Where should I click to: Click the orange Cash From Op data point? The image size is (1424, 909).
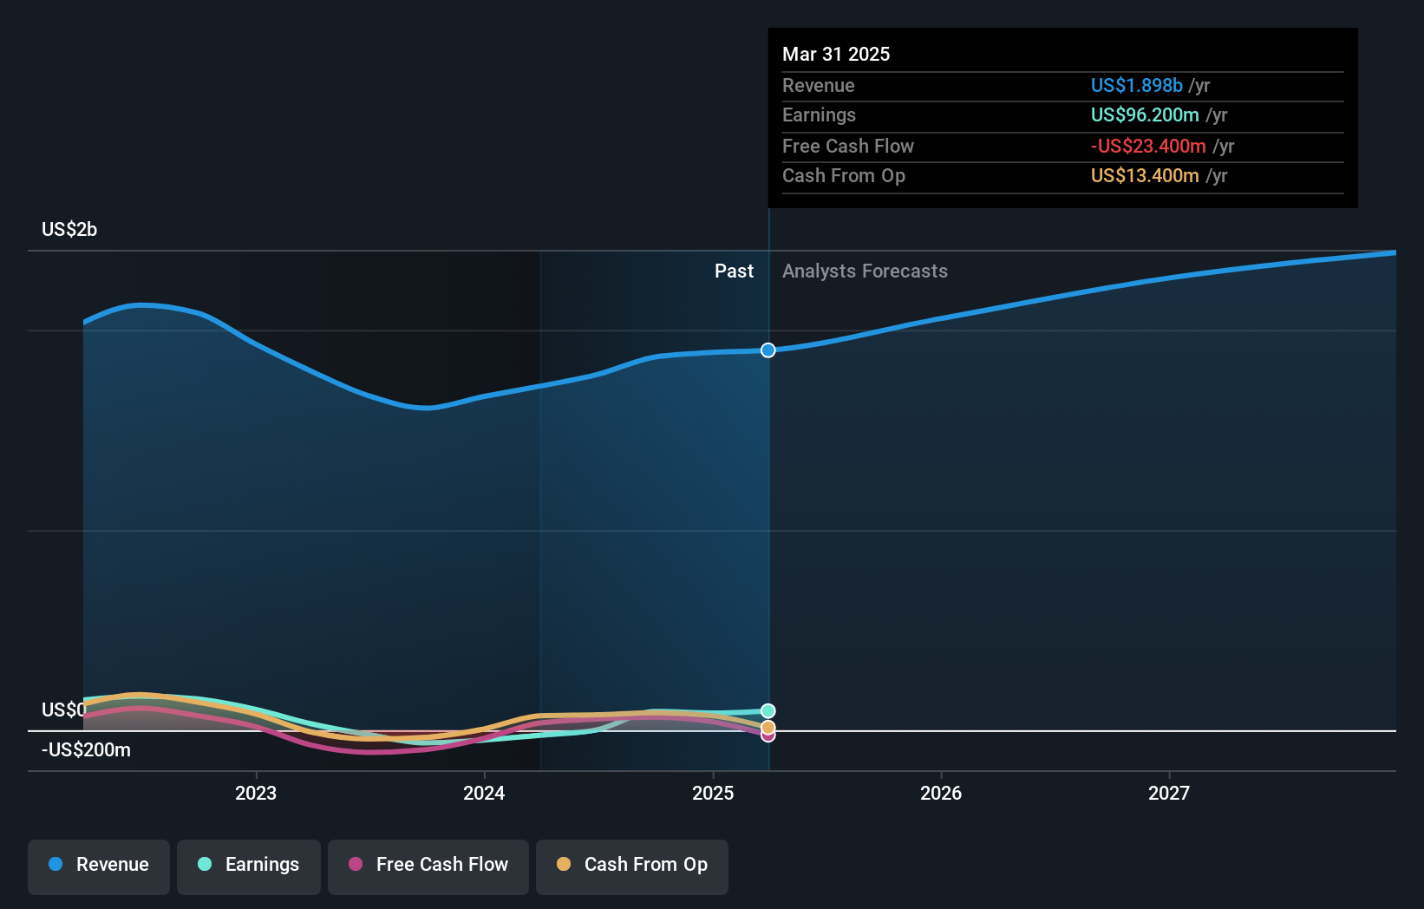pos(768,727)
